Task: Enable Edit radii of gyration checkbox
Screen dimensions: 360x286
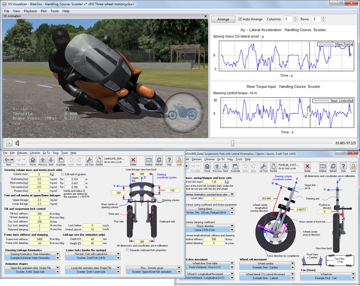Action: (63, 174)
